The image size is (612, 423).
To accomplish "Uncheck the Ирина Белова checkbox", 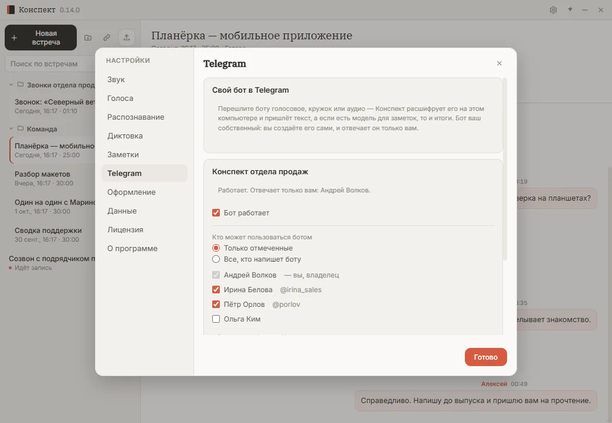I will click(216, 289).
